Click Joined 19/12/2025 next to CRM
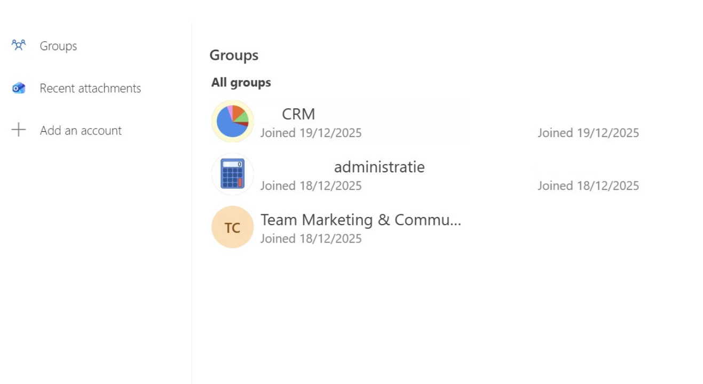Image resolution: width=703 pixels, height=384 pixels. (311, 132)
